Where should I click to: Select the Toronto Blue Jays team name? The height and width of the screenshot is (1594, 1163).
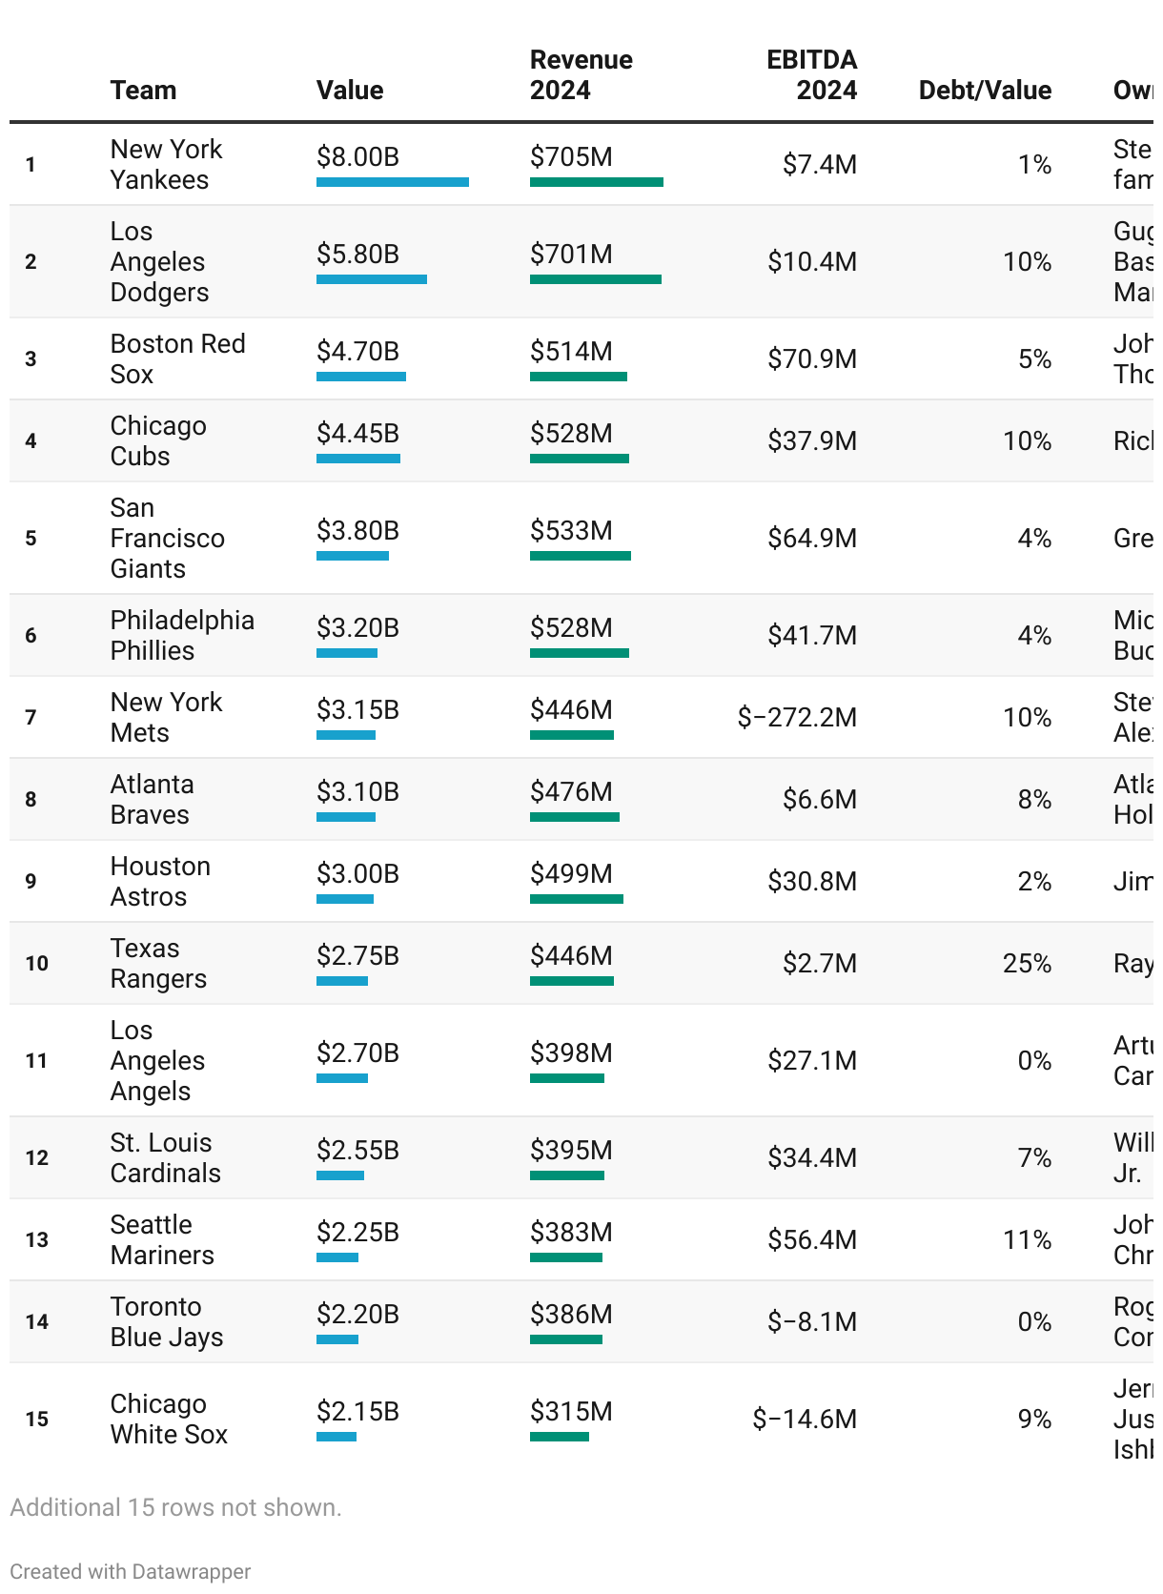tap(166, 1321)
